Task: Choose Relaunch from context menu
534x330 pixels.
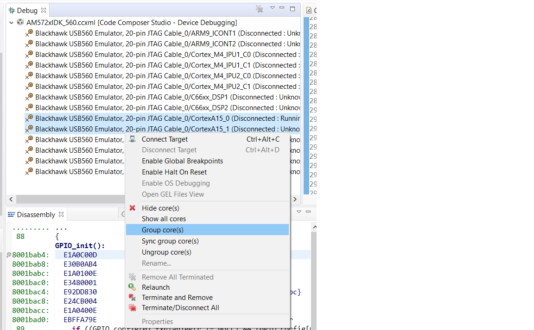Action: coord(207,287)
